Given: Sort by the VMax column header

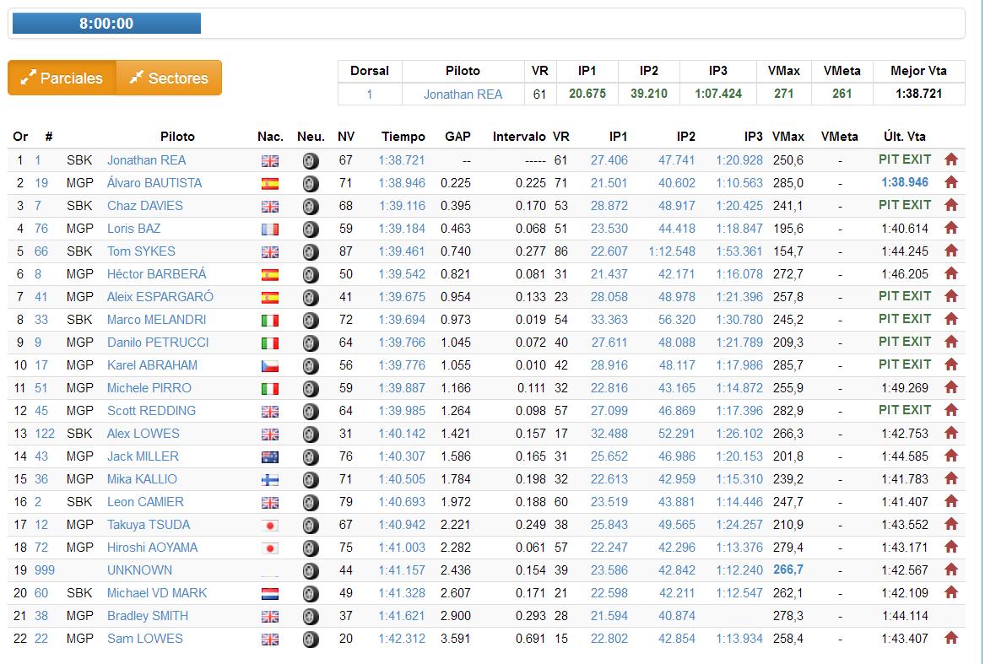Looking at the screenshot, I should click(787, 137).
